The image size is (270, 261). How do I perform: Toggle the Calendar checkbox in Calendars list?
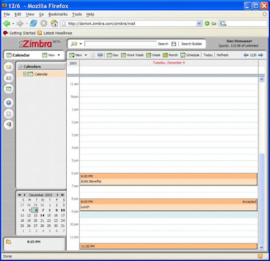26,74
